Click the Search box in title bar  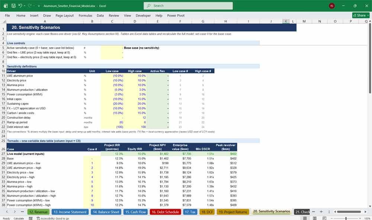pos(188,6)
